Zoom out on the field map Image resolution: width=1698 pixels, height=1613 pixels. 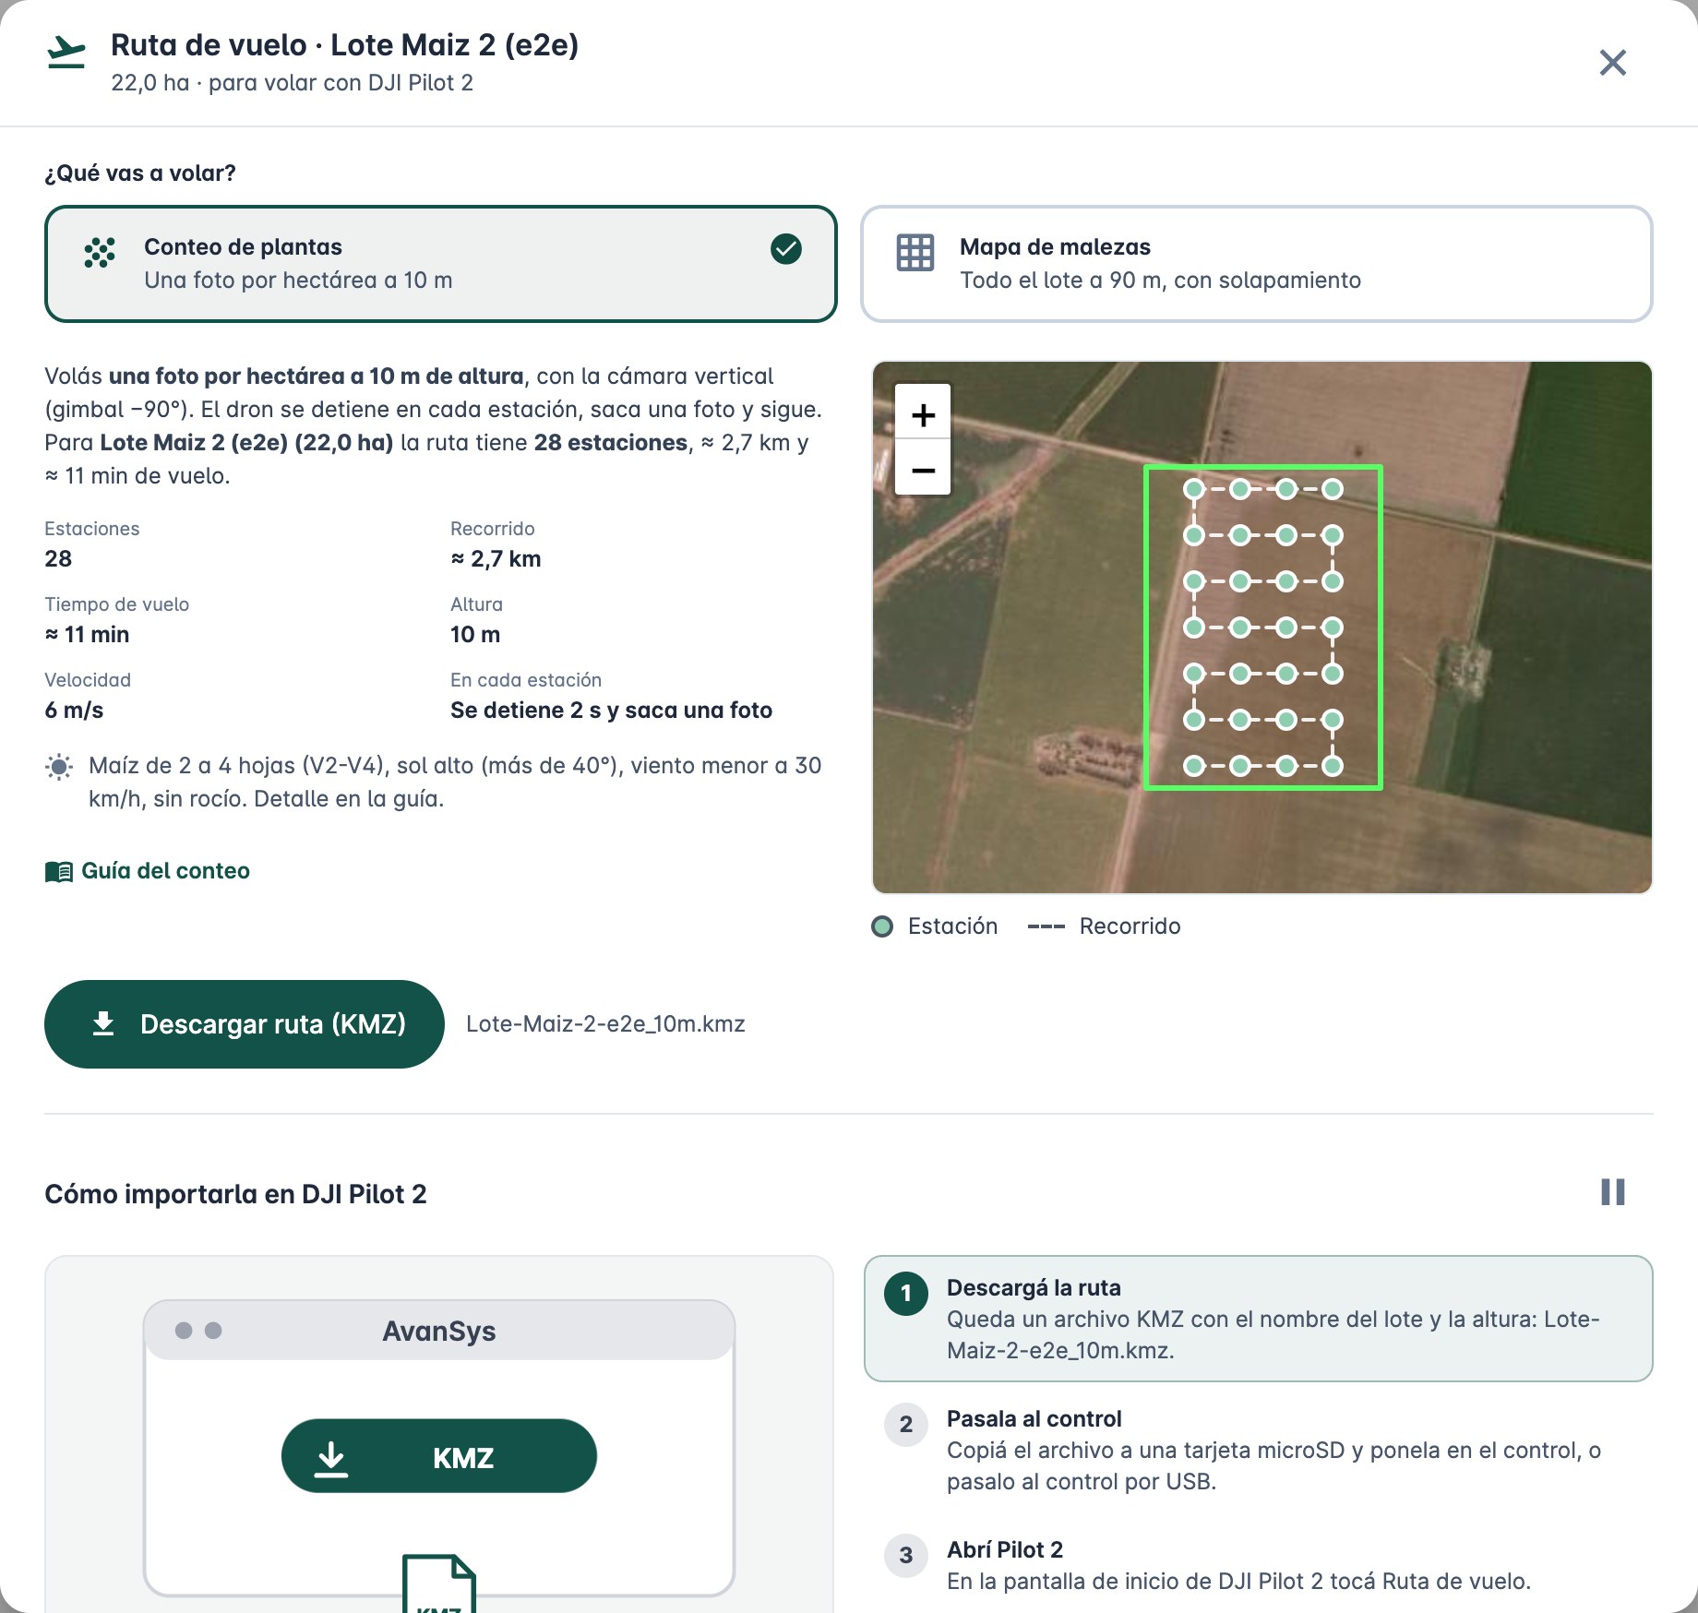[923, 469]
